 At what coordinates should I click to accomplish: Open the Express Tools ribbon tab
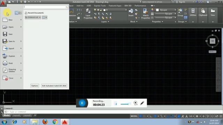coord(100,6)
